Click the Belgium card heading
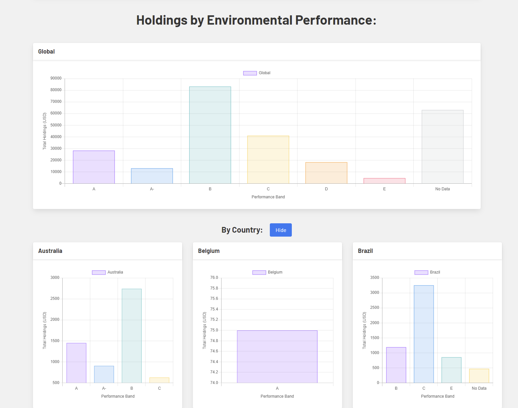The height and width of the screenshot is (408, 518). 209,251
